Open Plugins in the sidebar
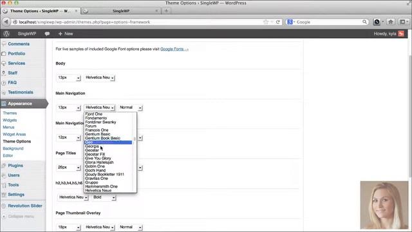412x232 pixels. (x=15, y=166)
